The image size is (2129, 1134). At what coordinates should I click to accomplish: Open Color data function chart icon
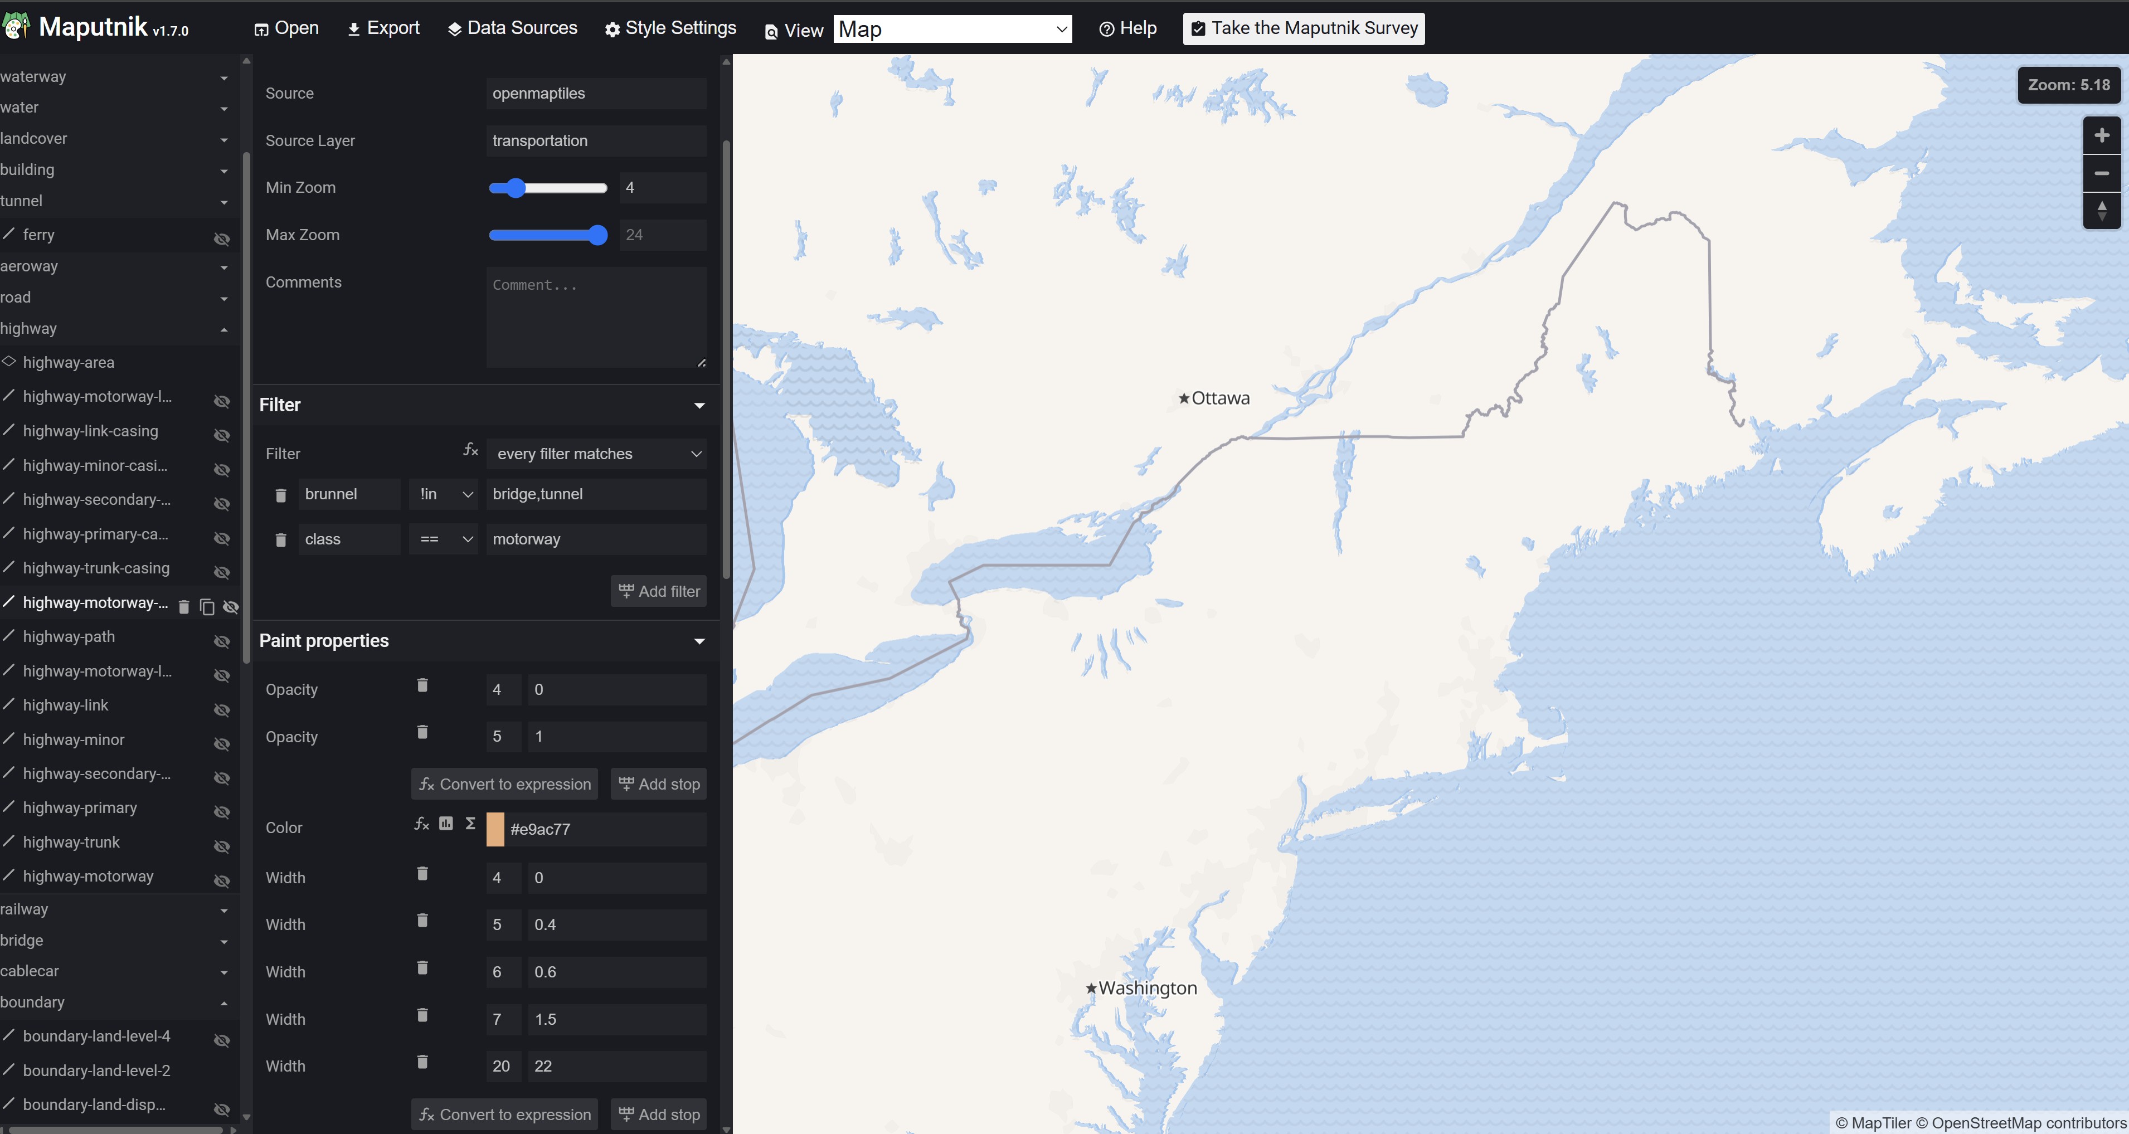click(x=446, y=823)
